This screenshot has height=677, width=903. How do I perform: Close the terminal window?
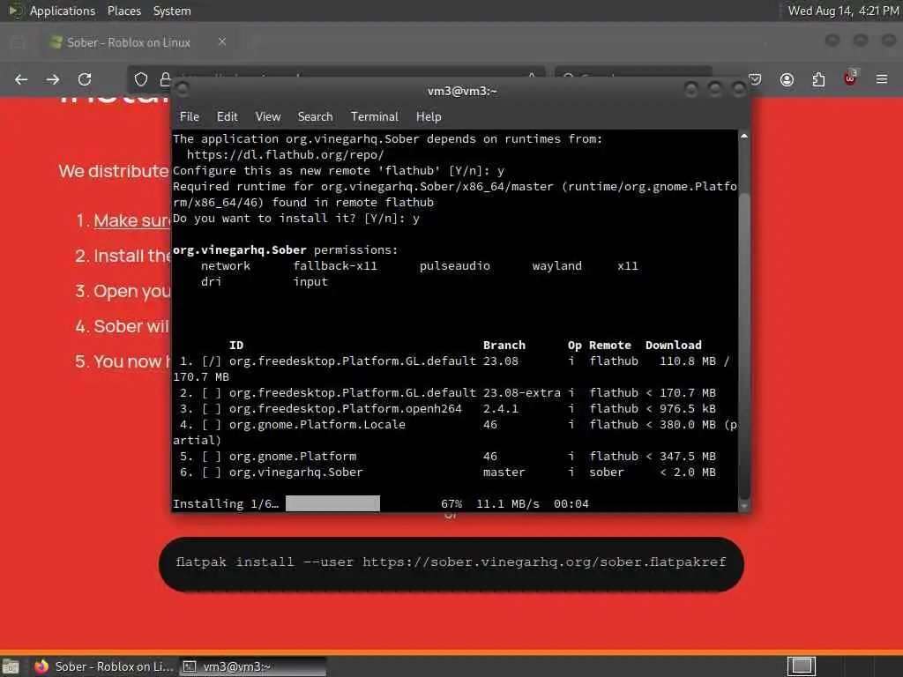pos(738,89)
